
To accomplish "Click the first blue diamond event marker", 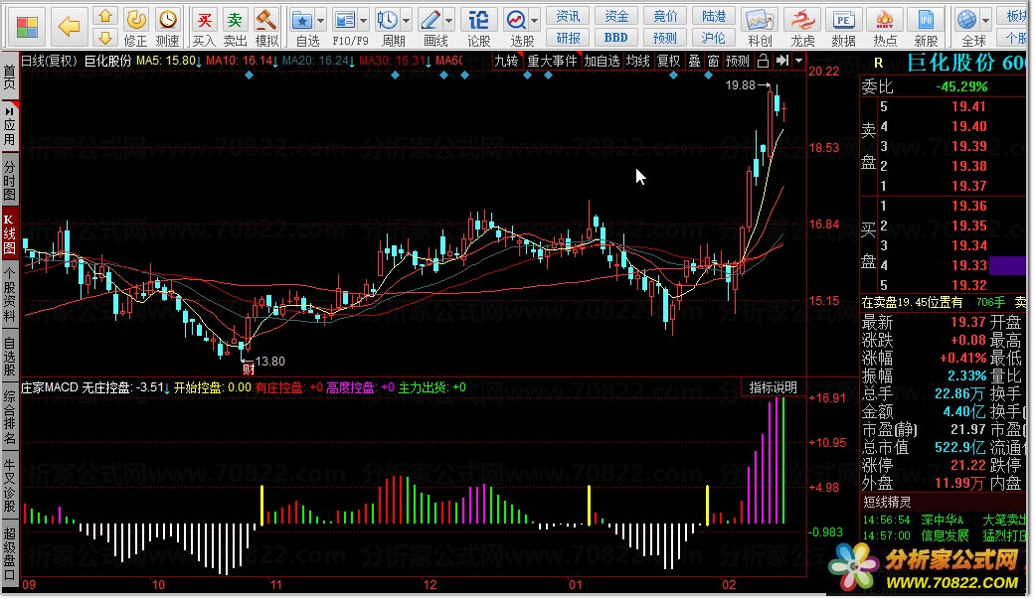I will [249, 75].
